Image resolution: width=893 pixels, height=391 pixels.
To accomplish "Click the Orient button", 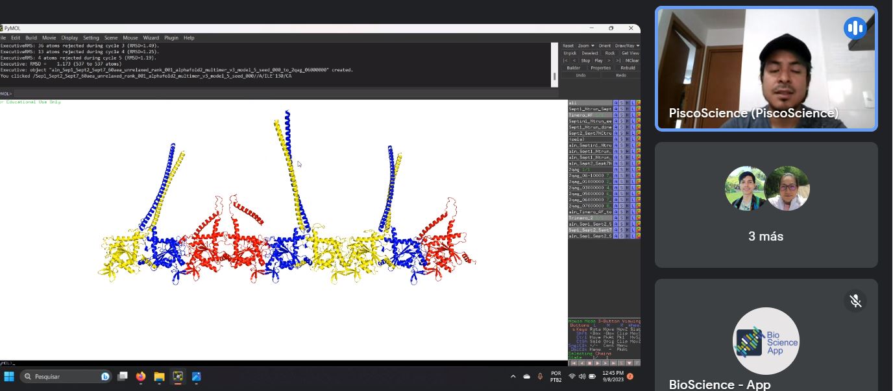I will point(605,46).
